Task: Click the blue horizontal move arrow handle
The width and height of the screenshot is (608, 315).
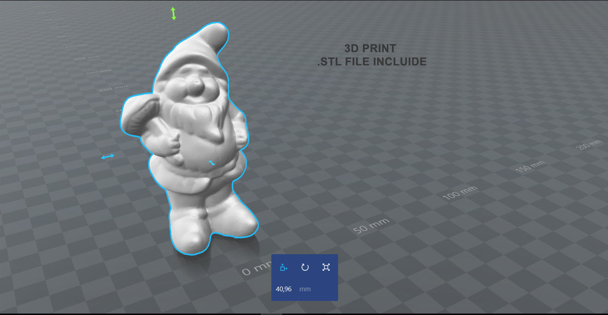Action: pos(108,157)
